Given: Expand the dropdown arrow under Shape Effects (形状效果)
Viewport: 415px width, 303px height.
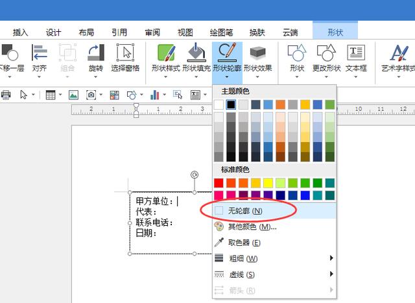Looking at the screenshot, I should pyautogui.click(x=257, y=77).
